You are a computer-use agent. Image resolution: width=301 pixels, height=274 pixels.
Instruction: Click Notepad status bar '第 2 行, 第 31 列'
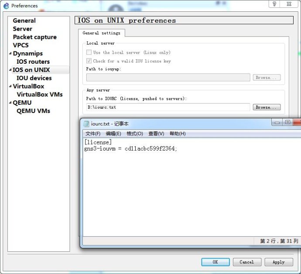tap(279, 241)
